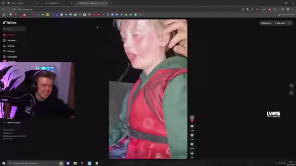Switch to the first browser tab
This screenshot has width=296, height=166.
(22, 3)
